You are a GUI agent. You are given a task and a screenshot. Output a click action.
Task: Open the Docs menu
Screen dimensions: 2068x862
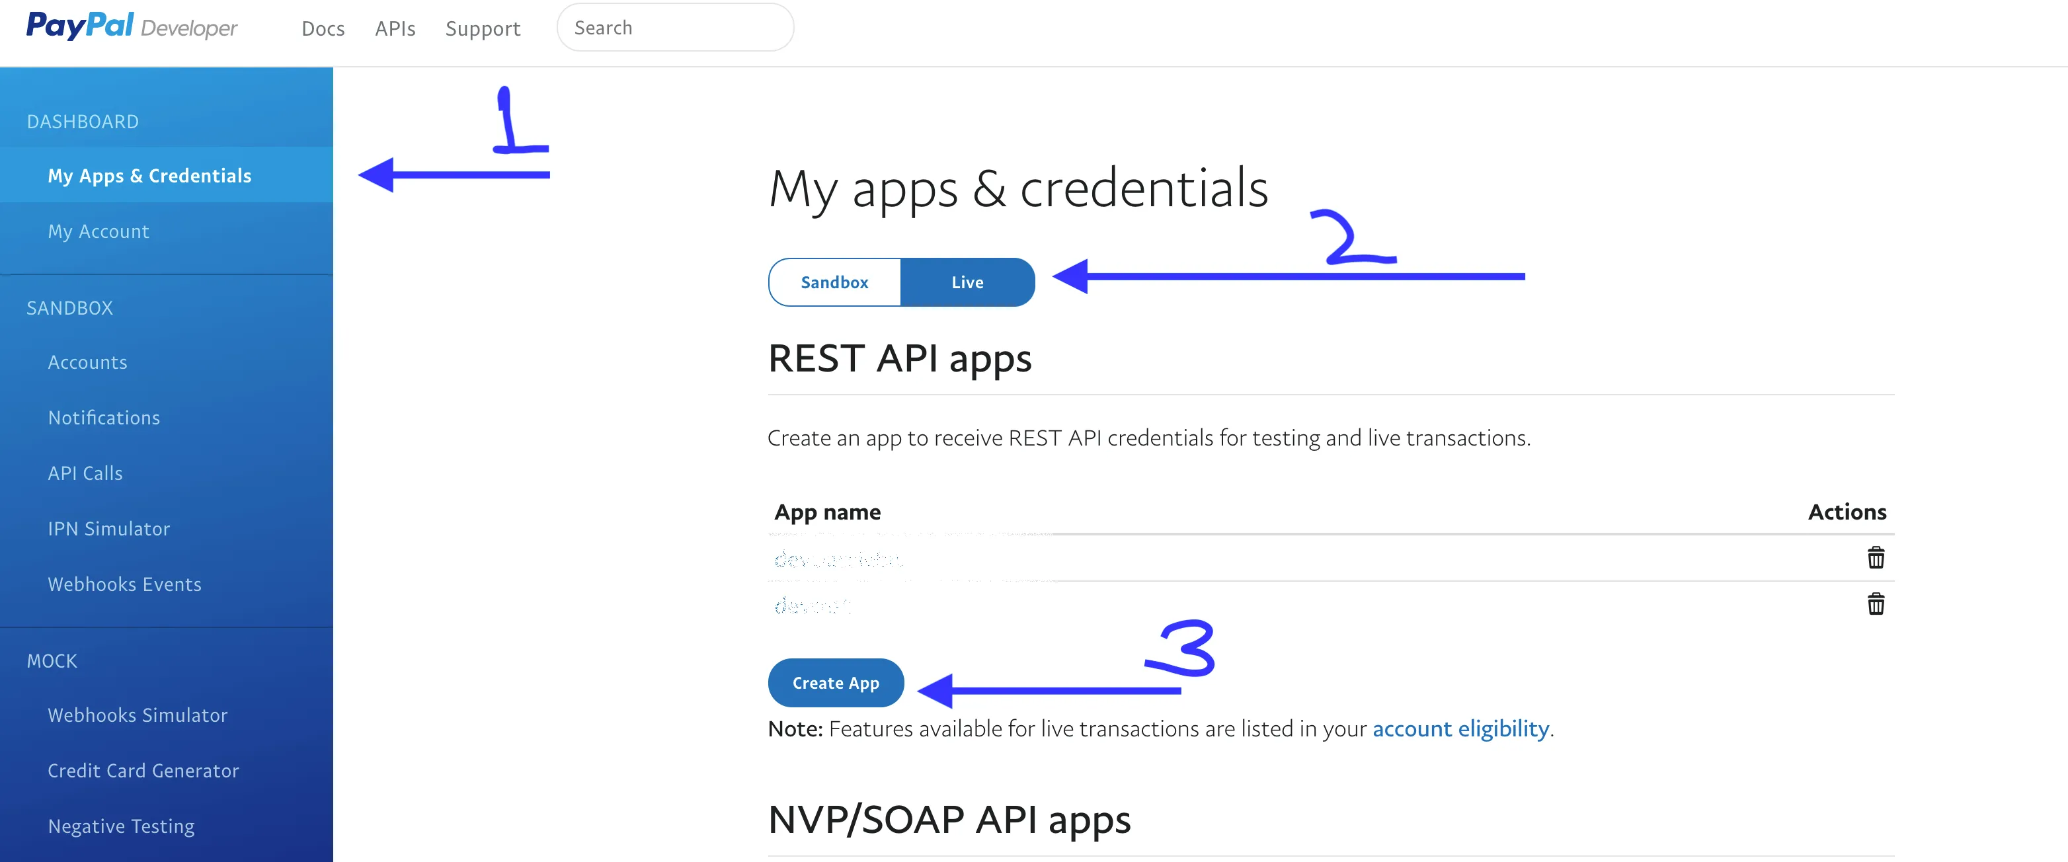point(323,29)
